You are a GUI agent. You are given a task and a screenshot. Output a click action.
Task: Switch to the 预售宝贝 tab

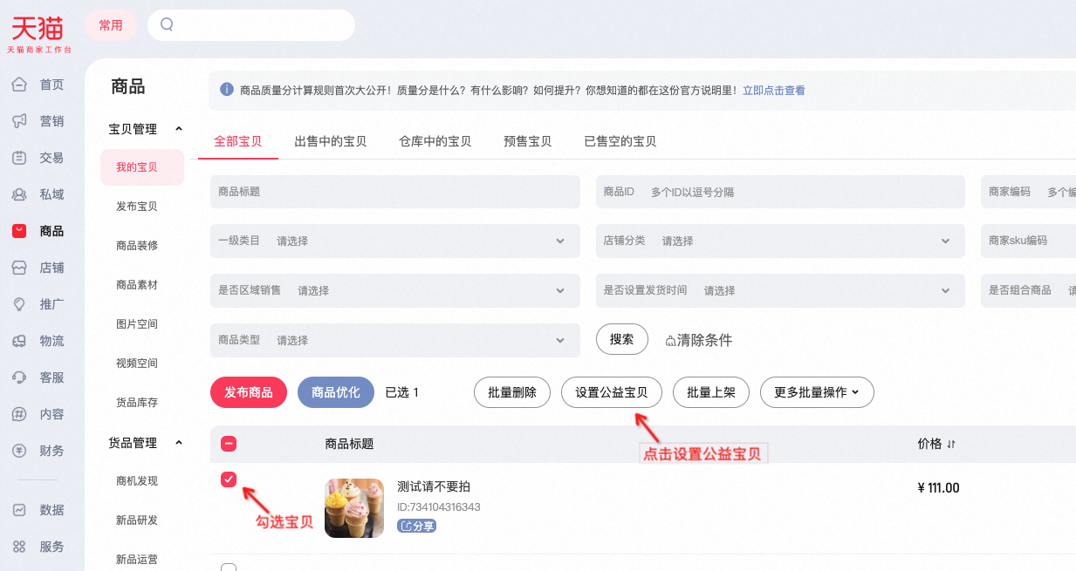point(528,141)
